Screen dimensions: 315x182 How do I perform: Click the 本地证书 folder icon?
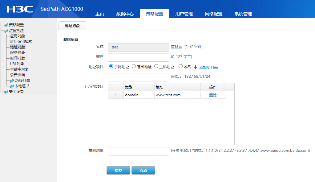(12, 86)
